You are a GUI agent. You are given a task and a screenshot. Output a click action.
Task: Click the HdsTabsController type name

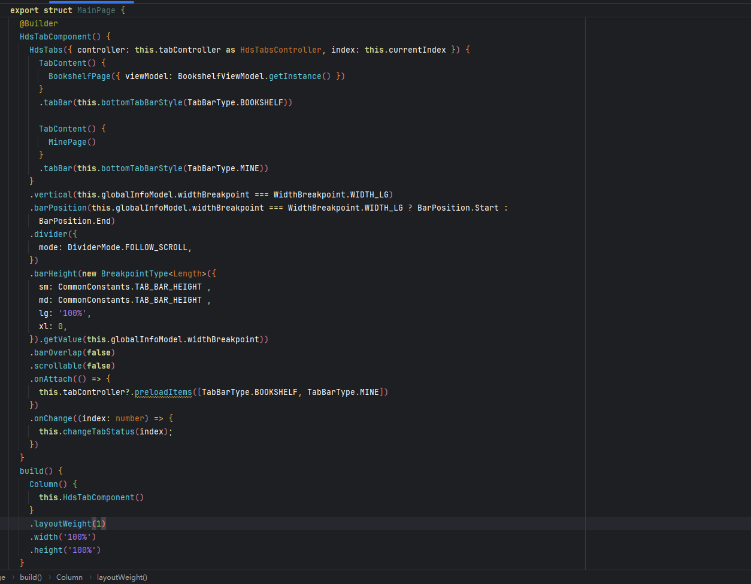click(281, 50)
